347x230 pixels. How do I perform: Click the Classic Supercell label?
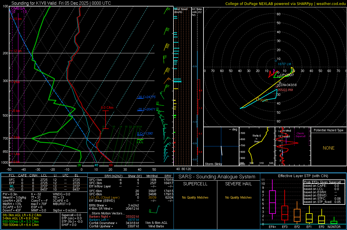[300, 135]
